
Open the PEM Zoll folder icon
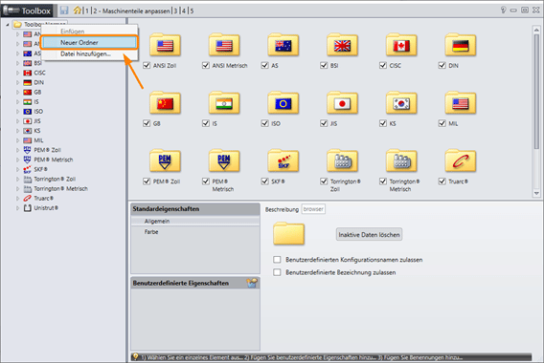click(x=165, y=160)
